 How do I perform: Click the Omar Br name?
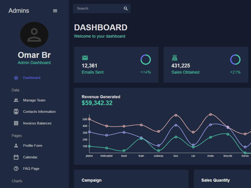pyautogui.click(x=34, y=55)
